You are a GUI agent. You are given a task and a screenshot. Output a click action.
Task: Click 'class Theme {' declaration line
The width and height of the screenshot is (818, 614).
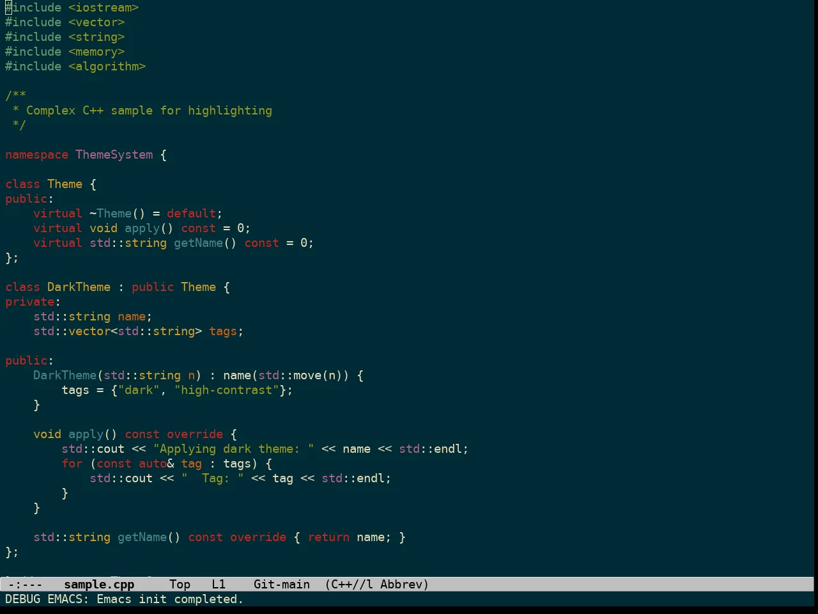(x=51, y=184)
